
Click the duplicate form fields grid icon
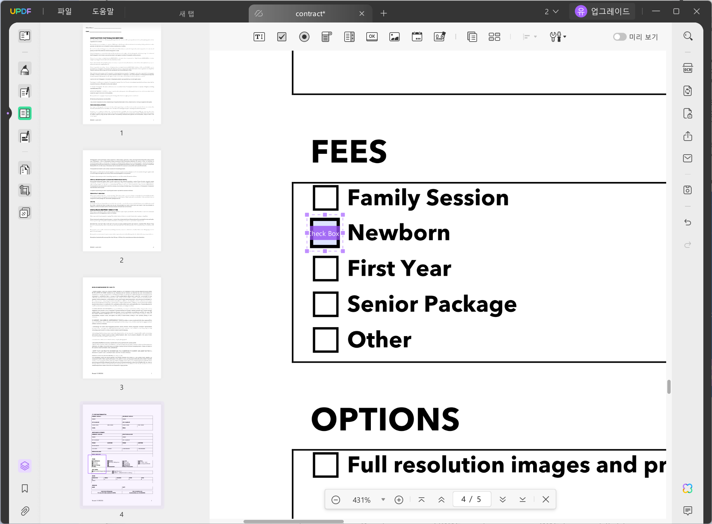pos(494,37)
